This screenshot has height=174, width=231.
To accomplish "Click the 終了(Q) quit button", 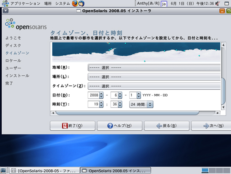I will coord(73,126).
